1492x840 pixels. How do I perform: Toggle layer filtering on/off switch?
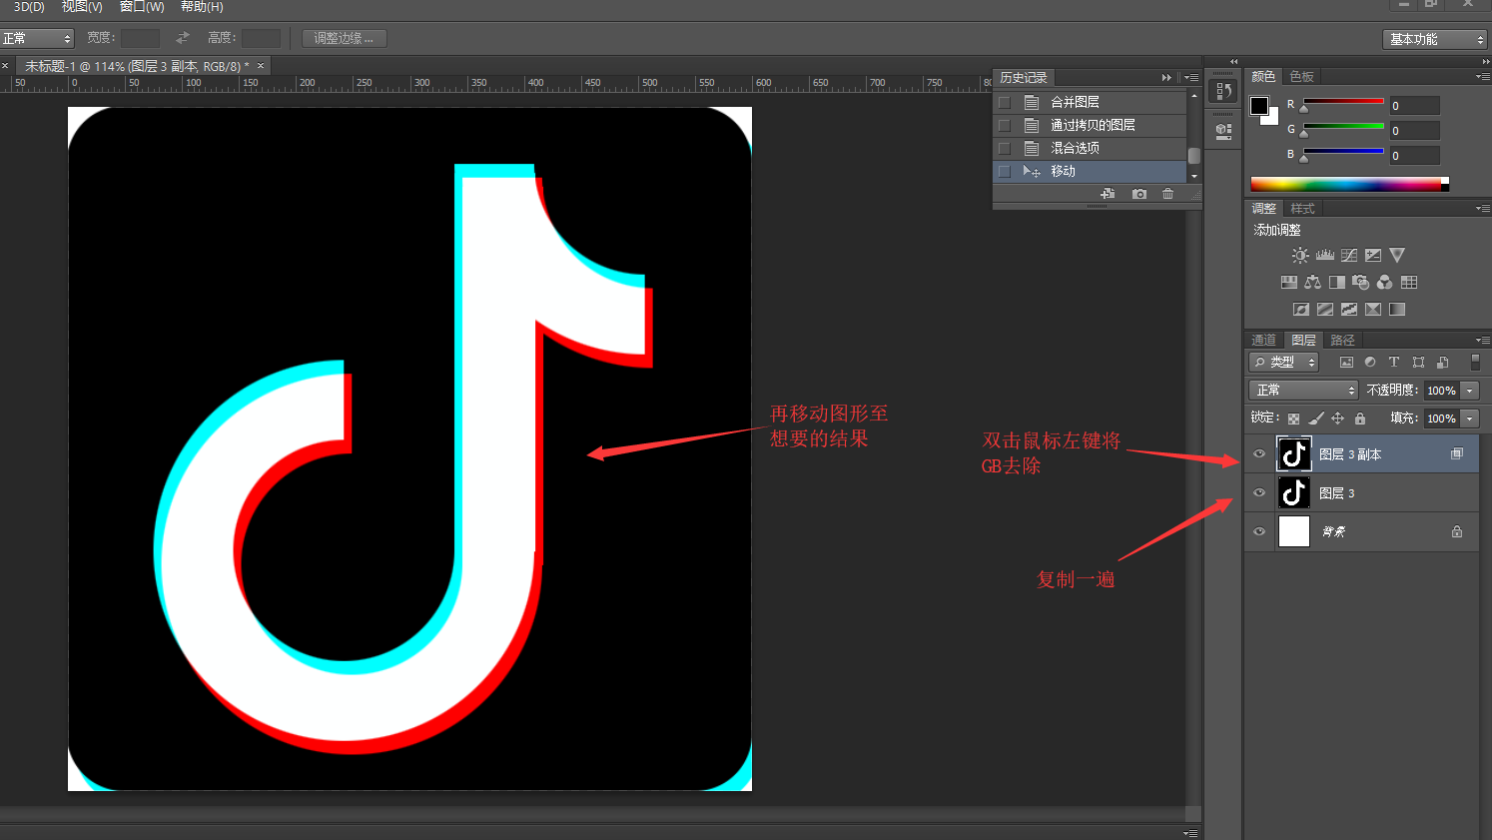click(x=1475, y=363)
